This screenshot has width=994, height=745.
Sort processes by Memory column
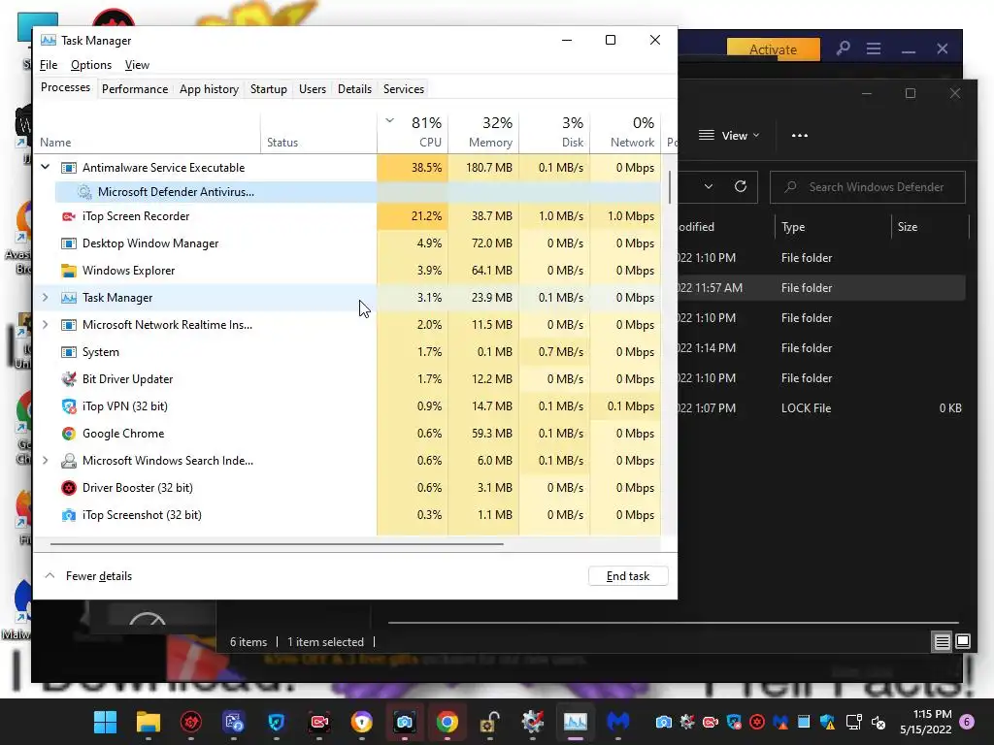[x=483, y=132]
